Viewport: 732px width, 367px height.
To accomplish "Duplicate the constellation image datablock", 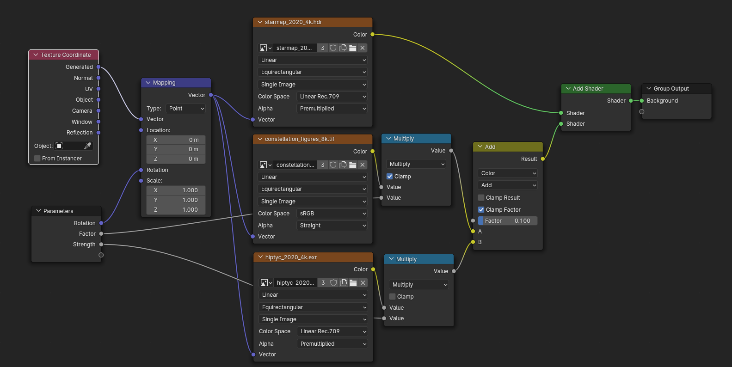I will 343,165.
